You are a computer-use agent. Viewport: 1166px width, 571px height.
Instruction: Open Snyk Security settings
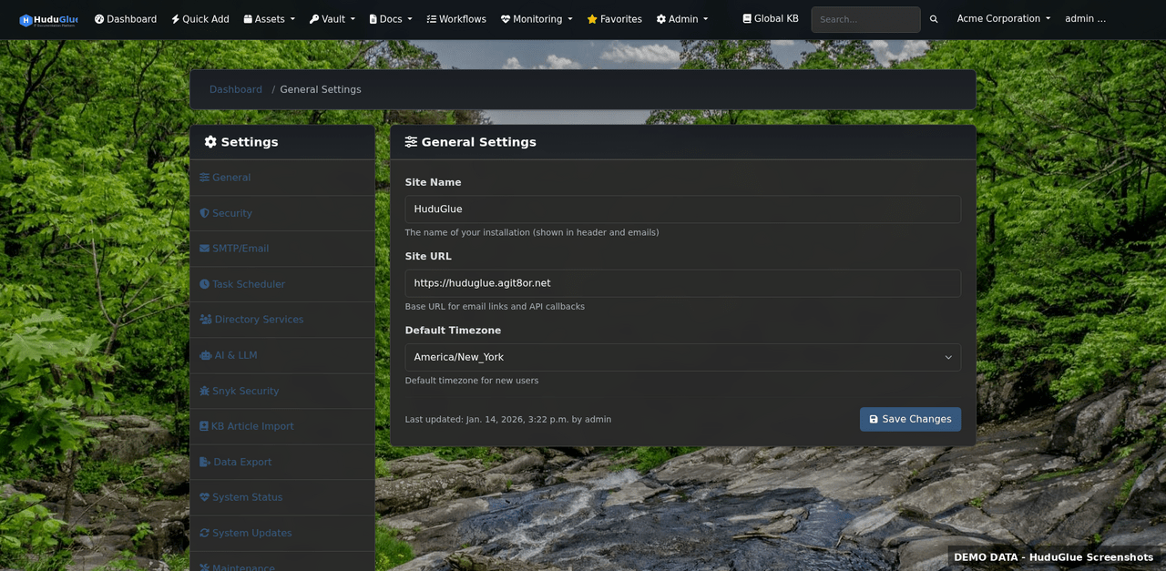282,391
